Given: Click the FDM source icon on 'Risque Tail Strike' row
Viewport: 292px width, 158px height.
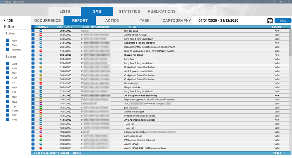Looking at the screenshot, I should point(41,55).
